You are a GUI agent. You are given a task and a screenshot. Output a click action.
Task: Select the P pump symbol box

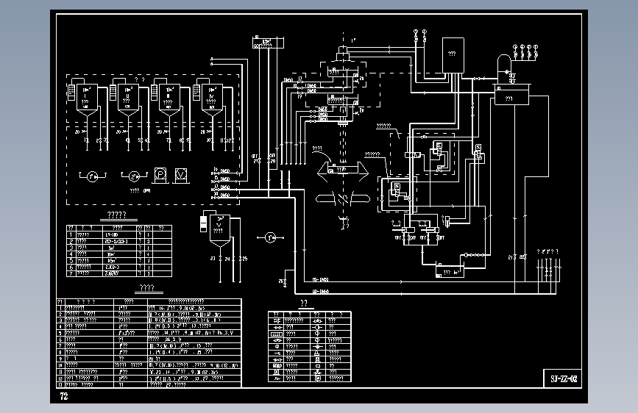161,175
